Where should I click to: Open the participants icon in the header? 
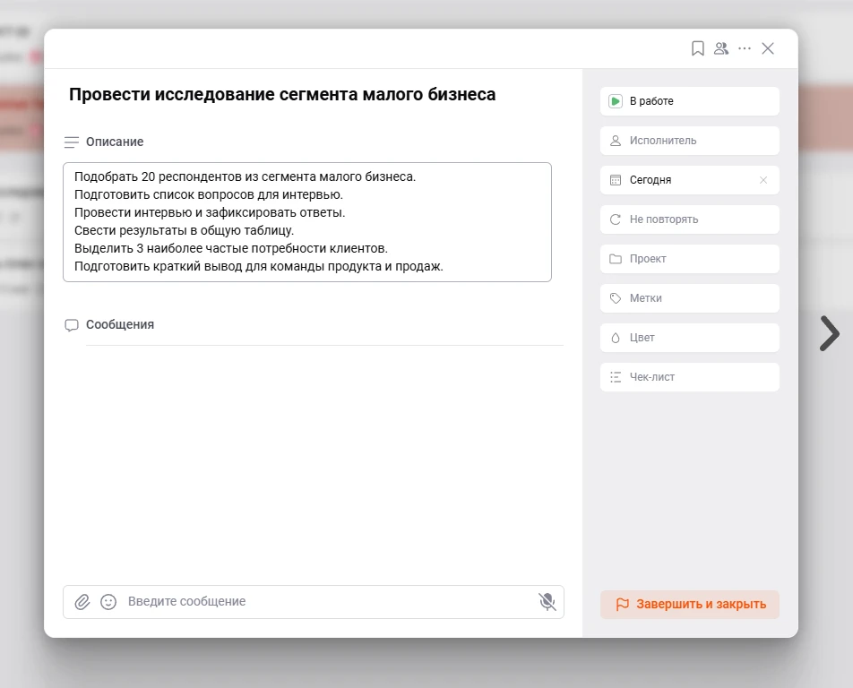point(721,48)
